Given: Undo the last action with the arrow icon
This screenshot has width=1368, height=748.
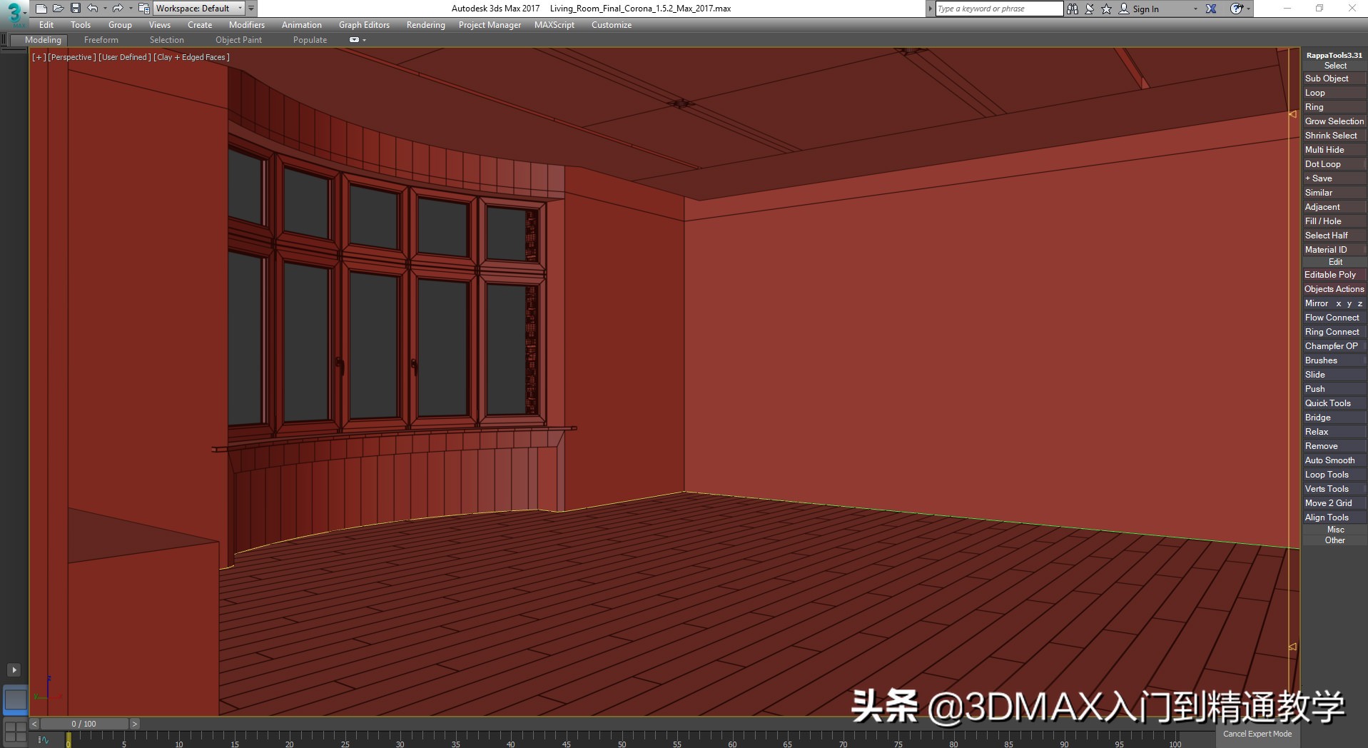Looking at the screenshot, I should click(x=93, y=9).
